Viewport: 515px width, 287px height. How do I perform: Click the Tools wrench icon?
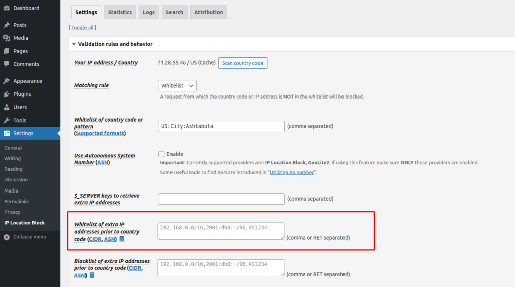click(7, 120)
